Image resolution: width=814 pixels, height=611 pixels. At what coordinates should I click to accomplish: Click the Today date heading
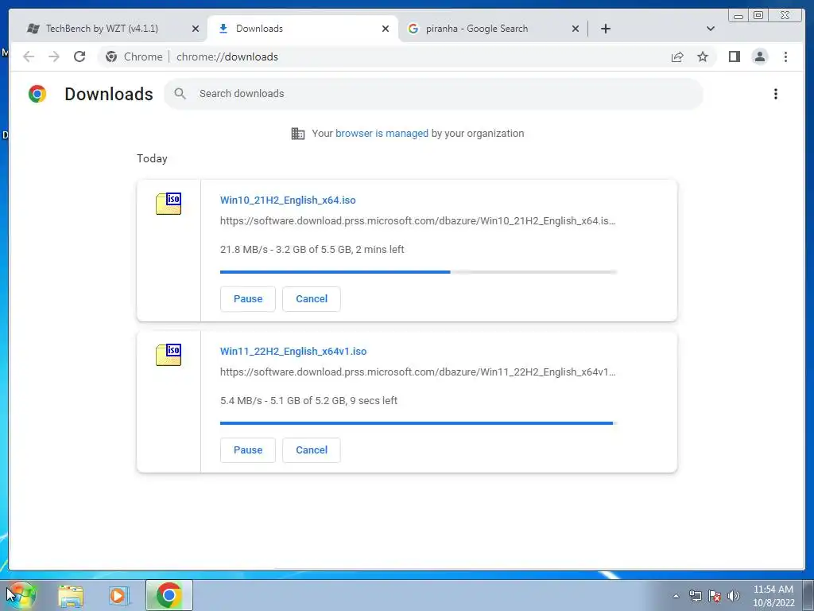pos(152,158)
